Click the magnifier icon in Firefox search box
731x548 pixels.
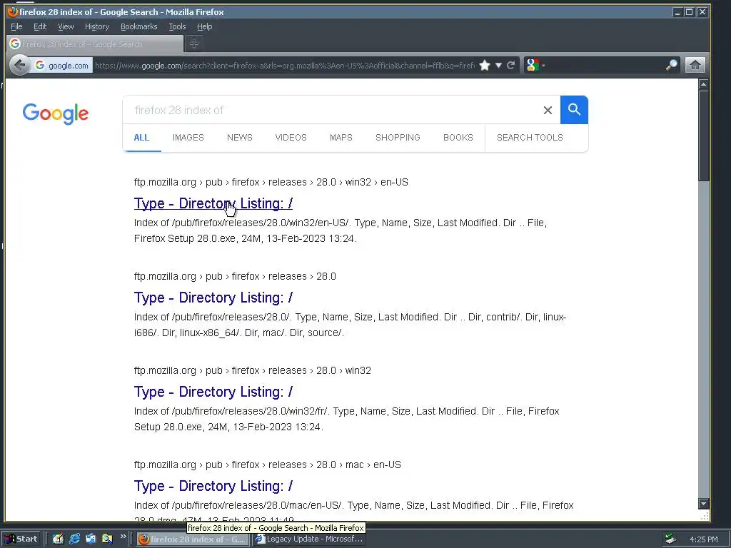671,65
